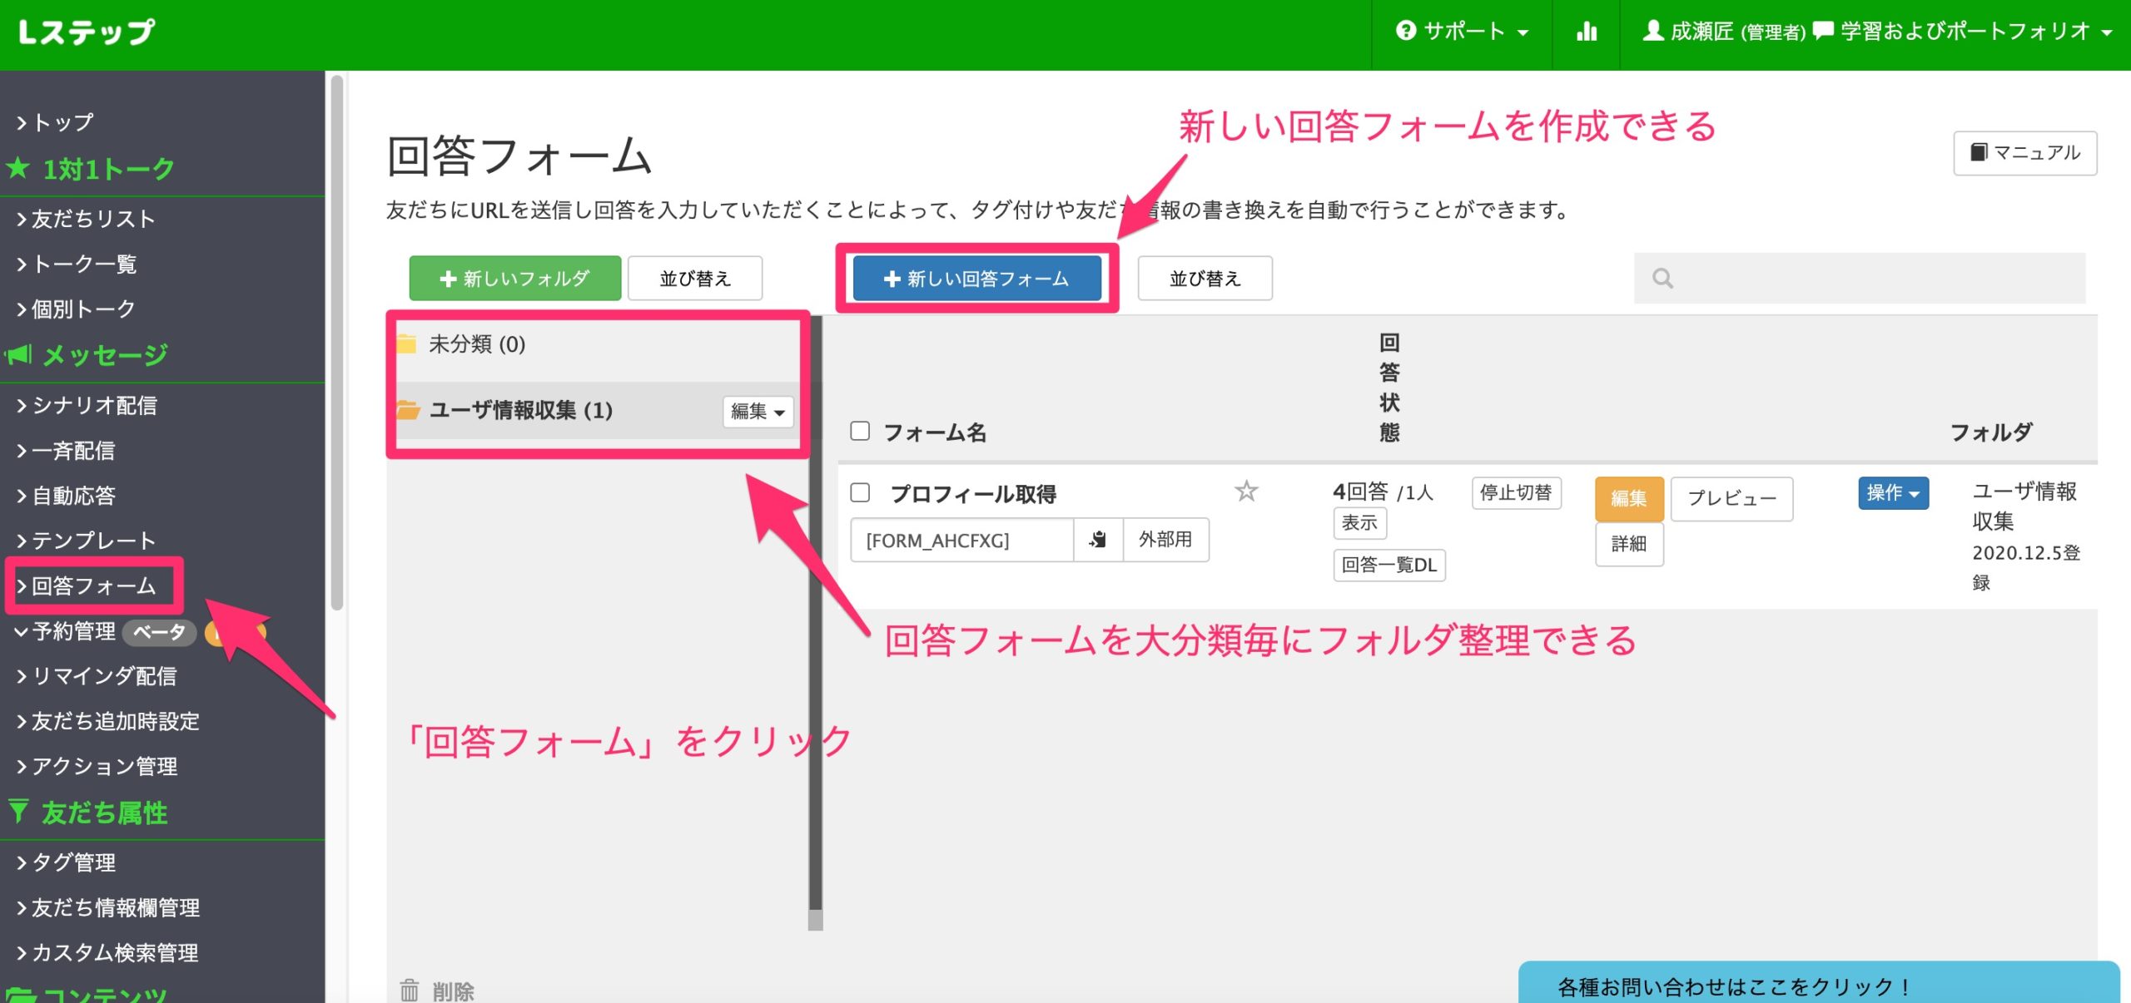Open the ユーザ情報収集 folder icon
The image size is (2131, 1003).
408,410
